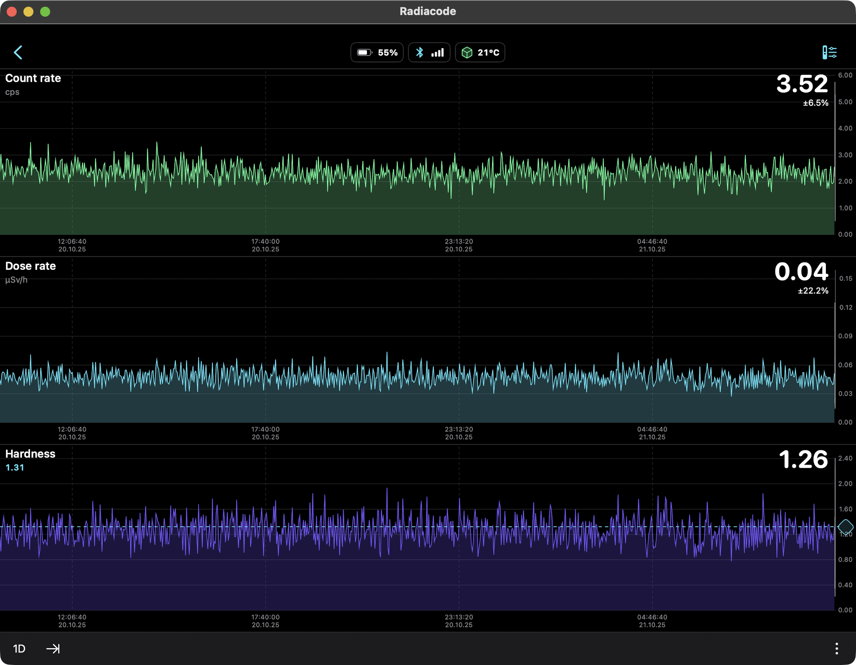Click the battery 55% status indicator
The height and width of the screenshot is (665, 856).
click(377, 53)
